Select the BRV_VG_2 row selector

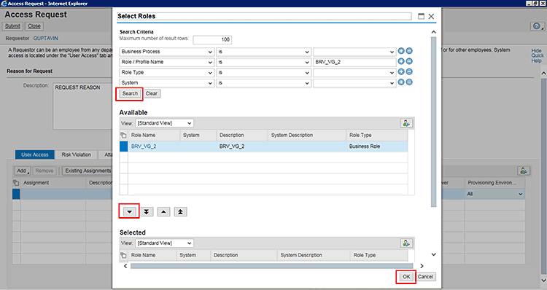(x=124, y=146)
